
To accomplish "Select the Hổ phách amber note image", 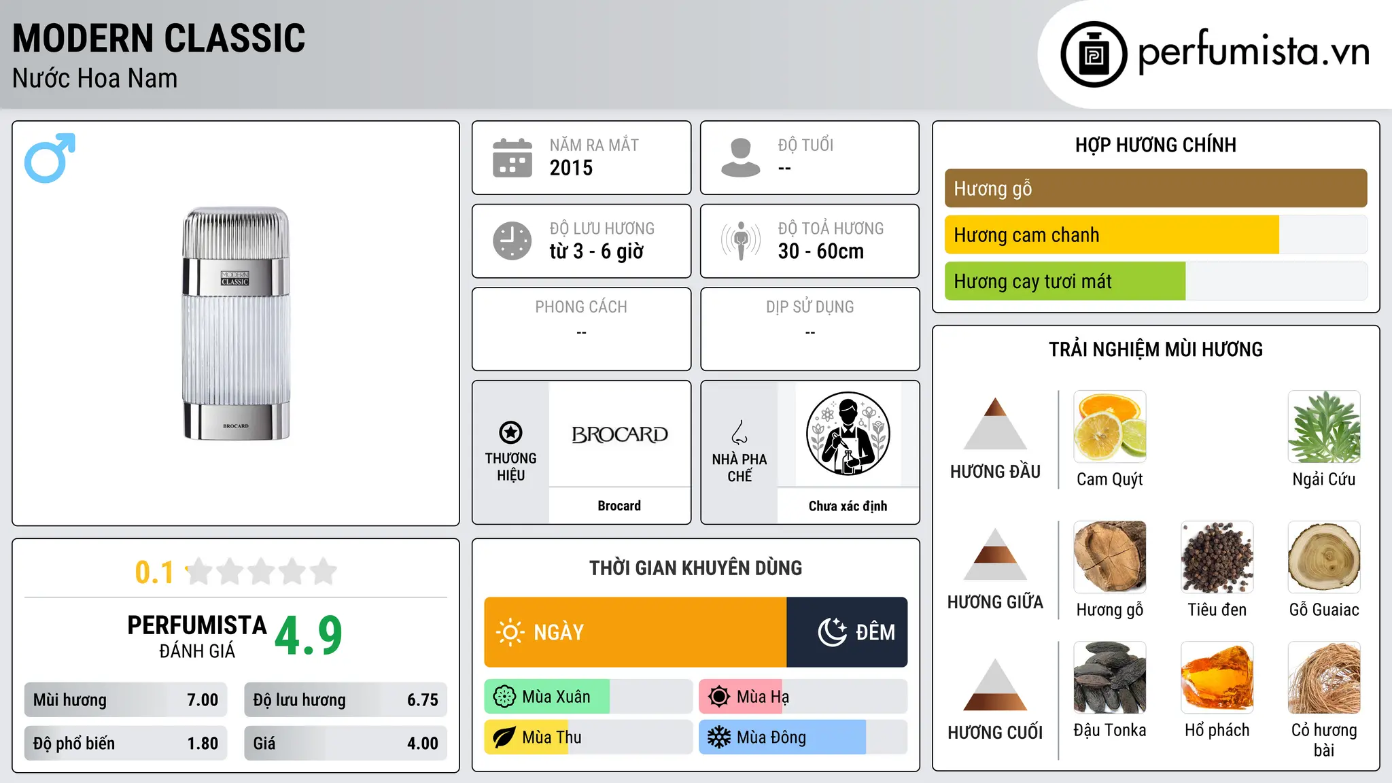I will tap(1217, 678).
